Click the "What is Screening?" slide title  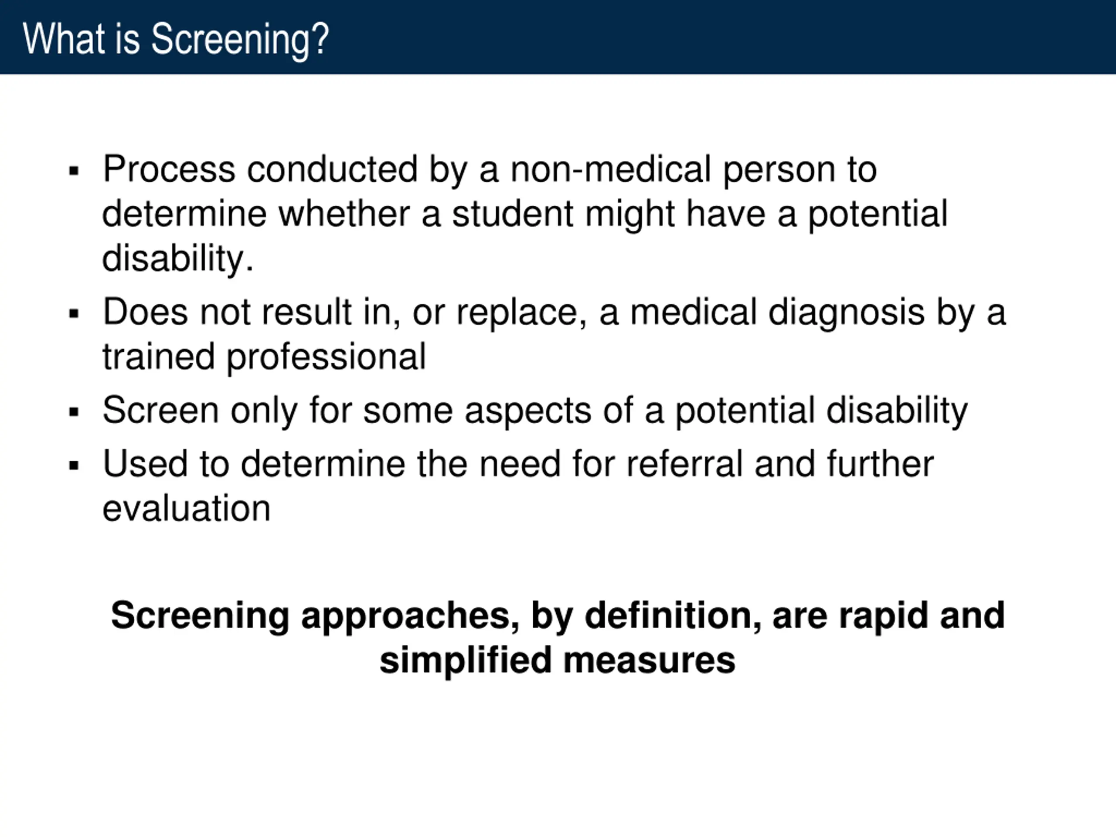[x=176, y=39]
